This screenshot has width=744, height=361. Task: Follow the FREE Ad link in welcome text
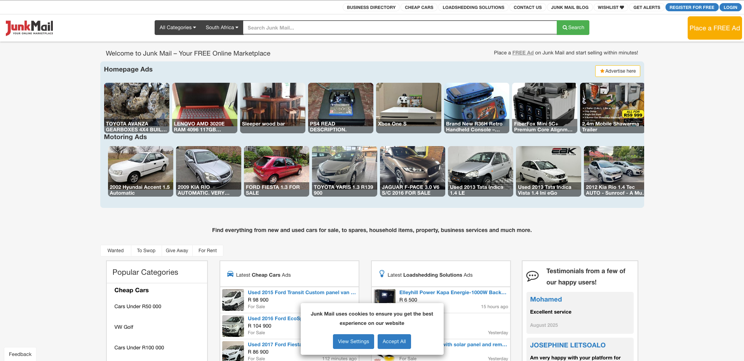point(523,53)
